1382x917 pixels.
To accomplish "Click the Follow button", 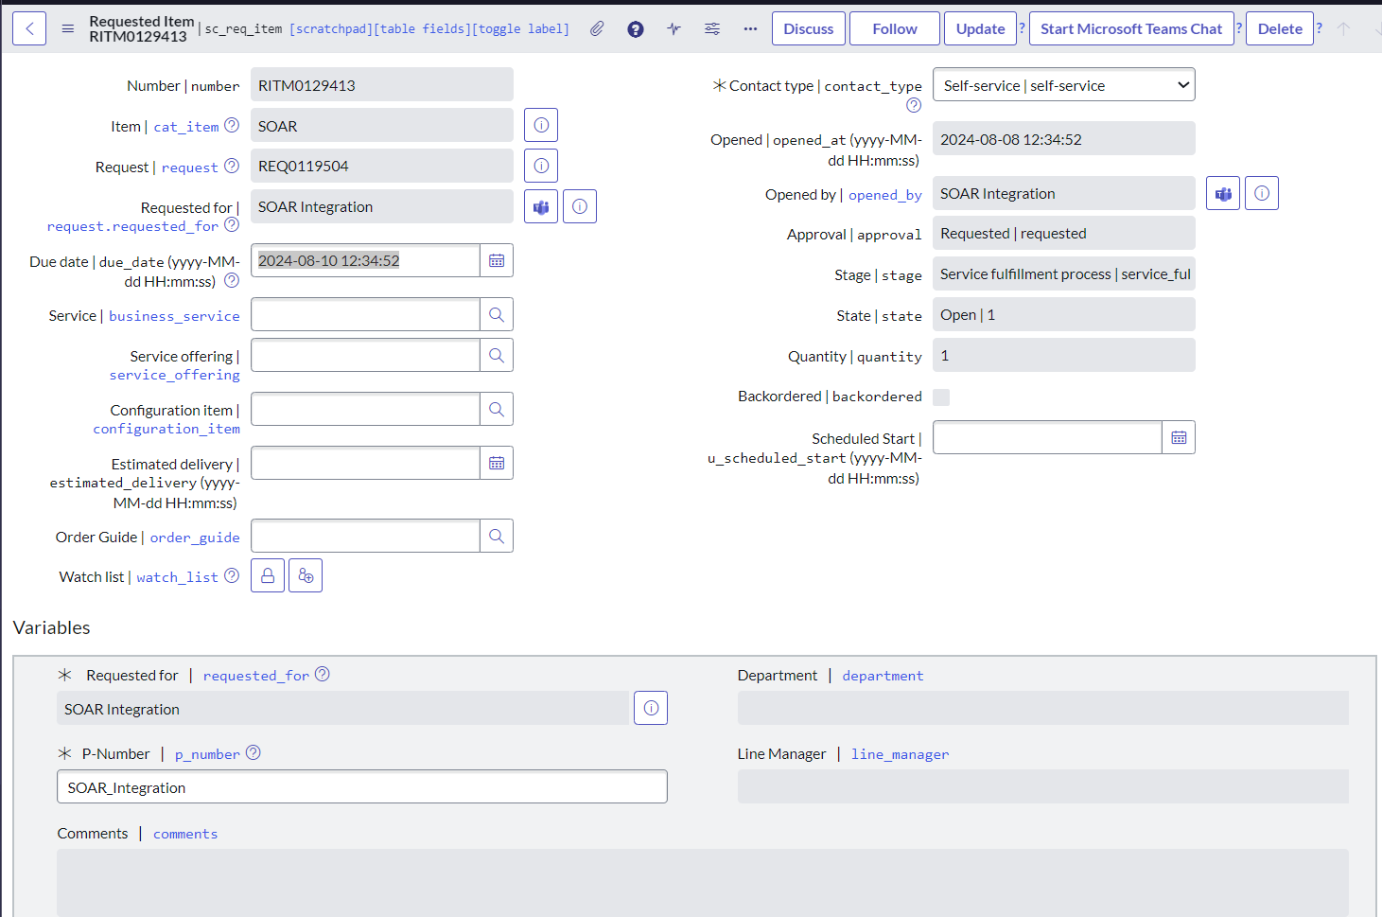I will 895,29.
